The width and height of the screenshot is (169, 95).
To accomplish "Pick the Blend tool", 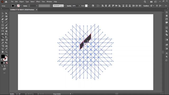I will tap(6, 43).
